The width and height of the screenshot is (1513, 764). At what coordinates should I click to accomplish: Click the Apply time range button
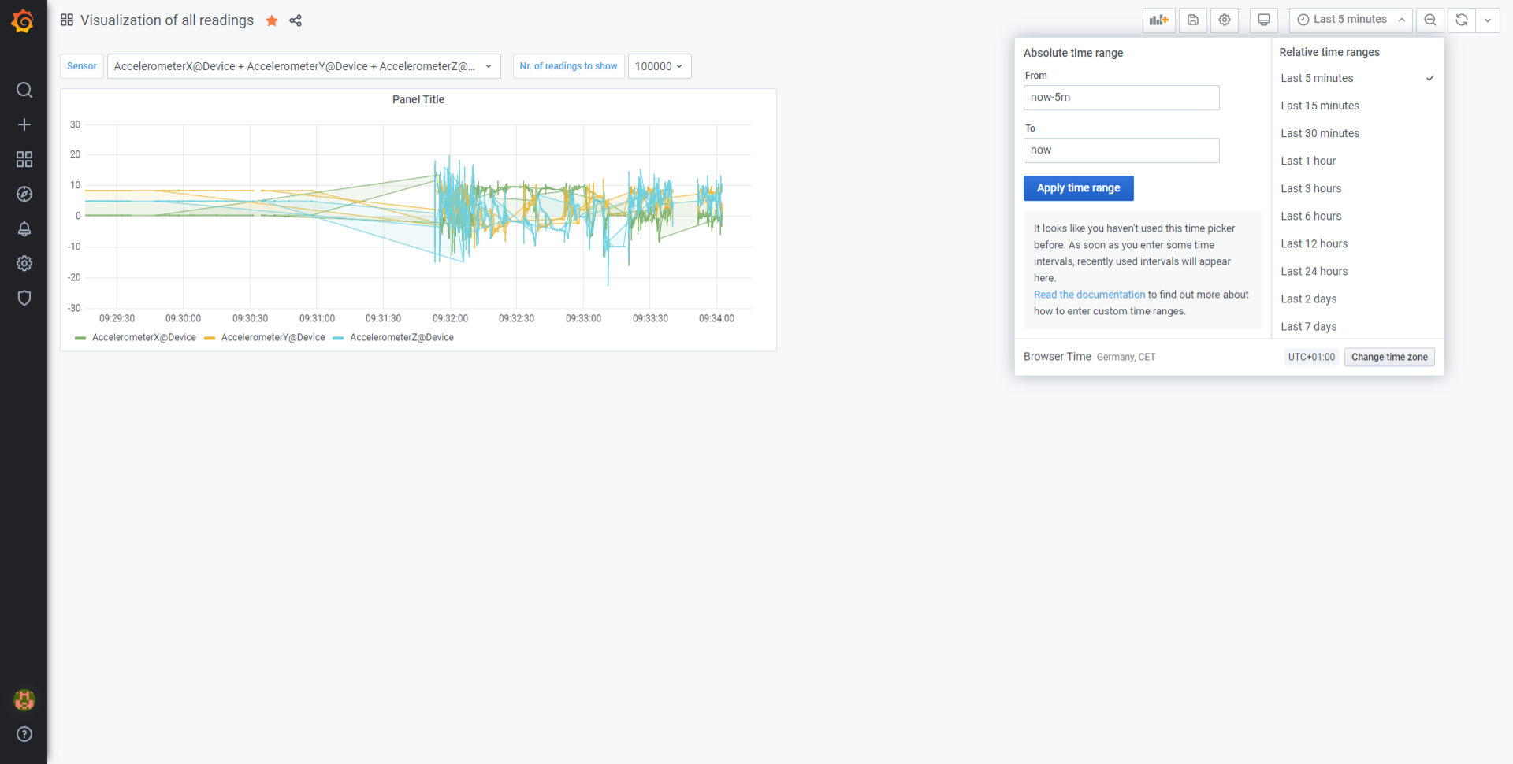coord(1079,188)
